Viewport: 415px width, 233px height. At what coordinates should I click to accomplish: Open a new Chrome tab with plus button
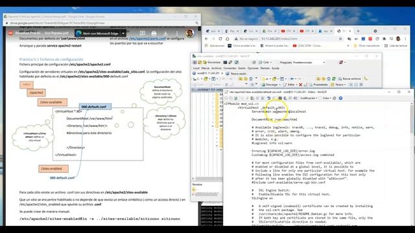coord(358,31)
